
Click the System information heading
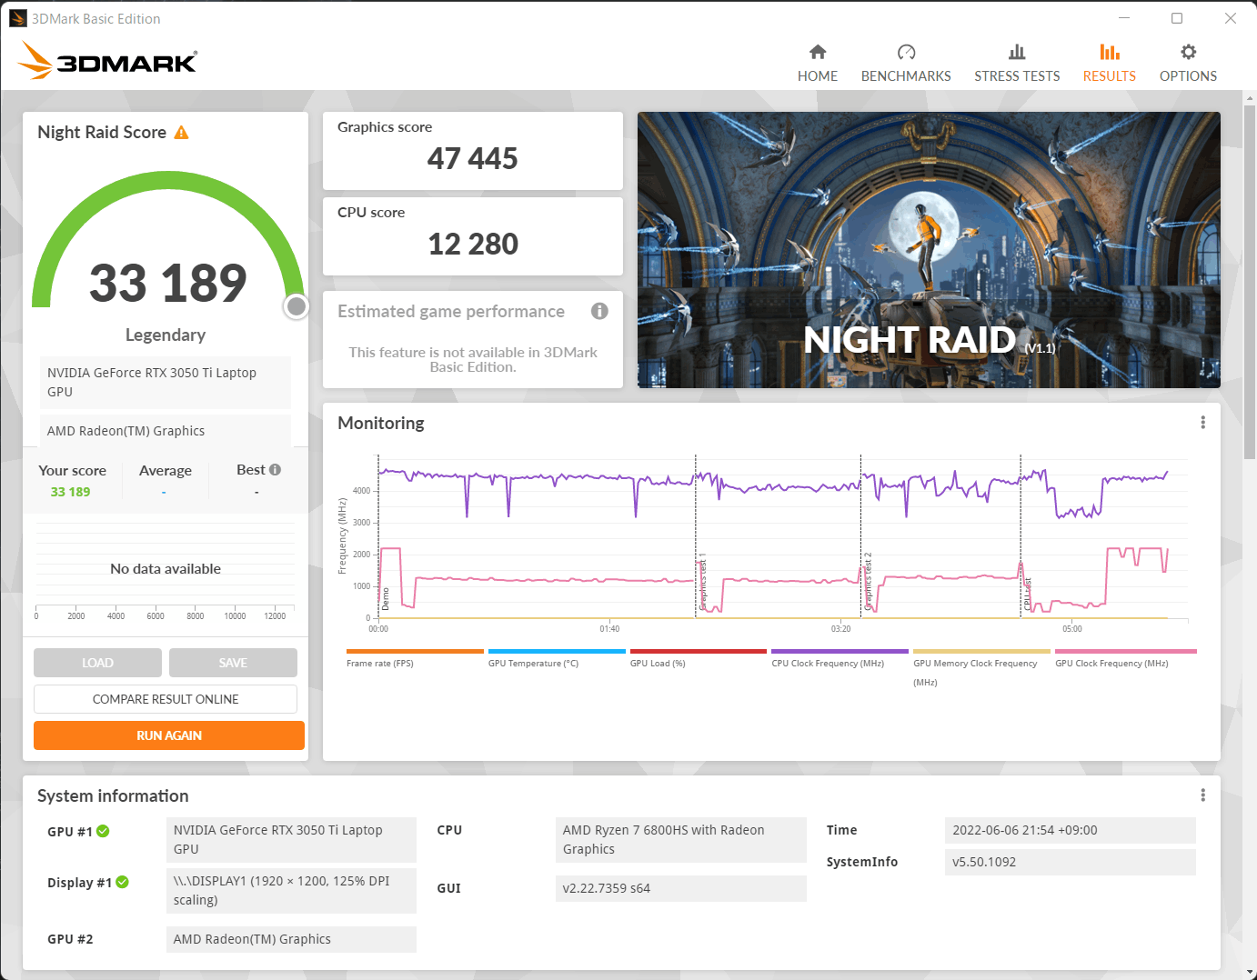click(113, 795)
